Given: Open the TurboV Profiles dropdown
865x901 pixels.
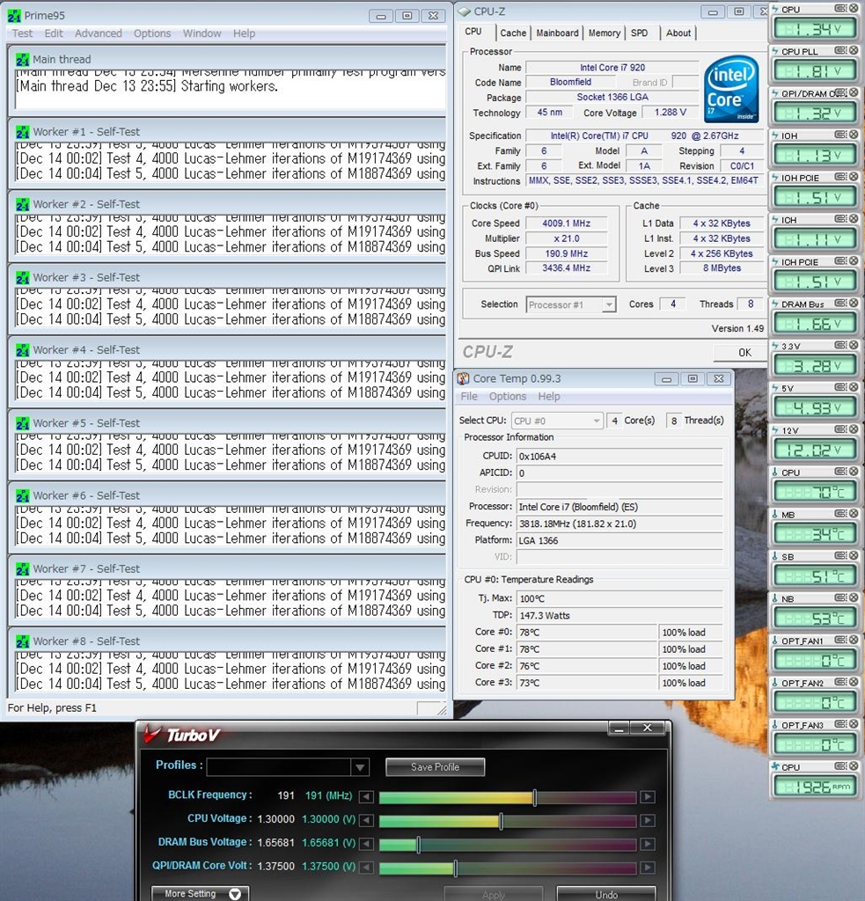Looking at the screenshot, I should coord(360,767).
